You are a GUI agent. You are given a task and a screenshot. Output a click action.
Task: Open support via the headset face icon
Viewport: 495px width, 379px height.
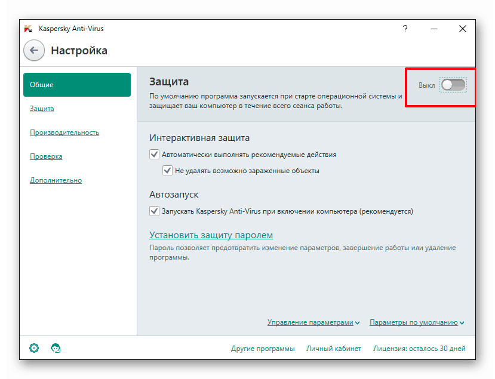pos(56,348)
